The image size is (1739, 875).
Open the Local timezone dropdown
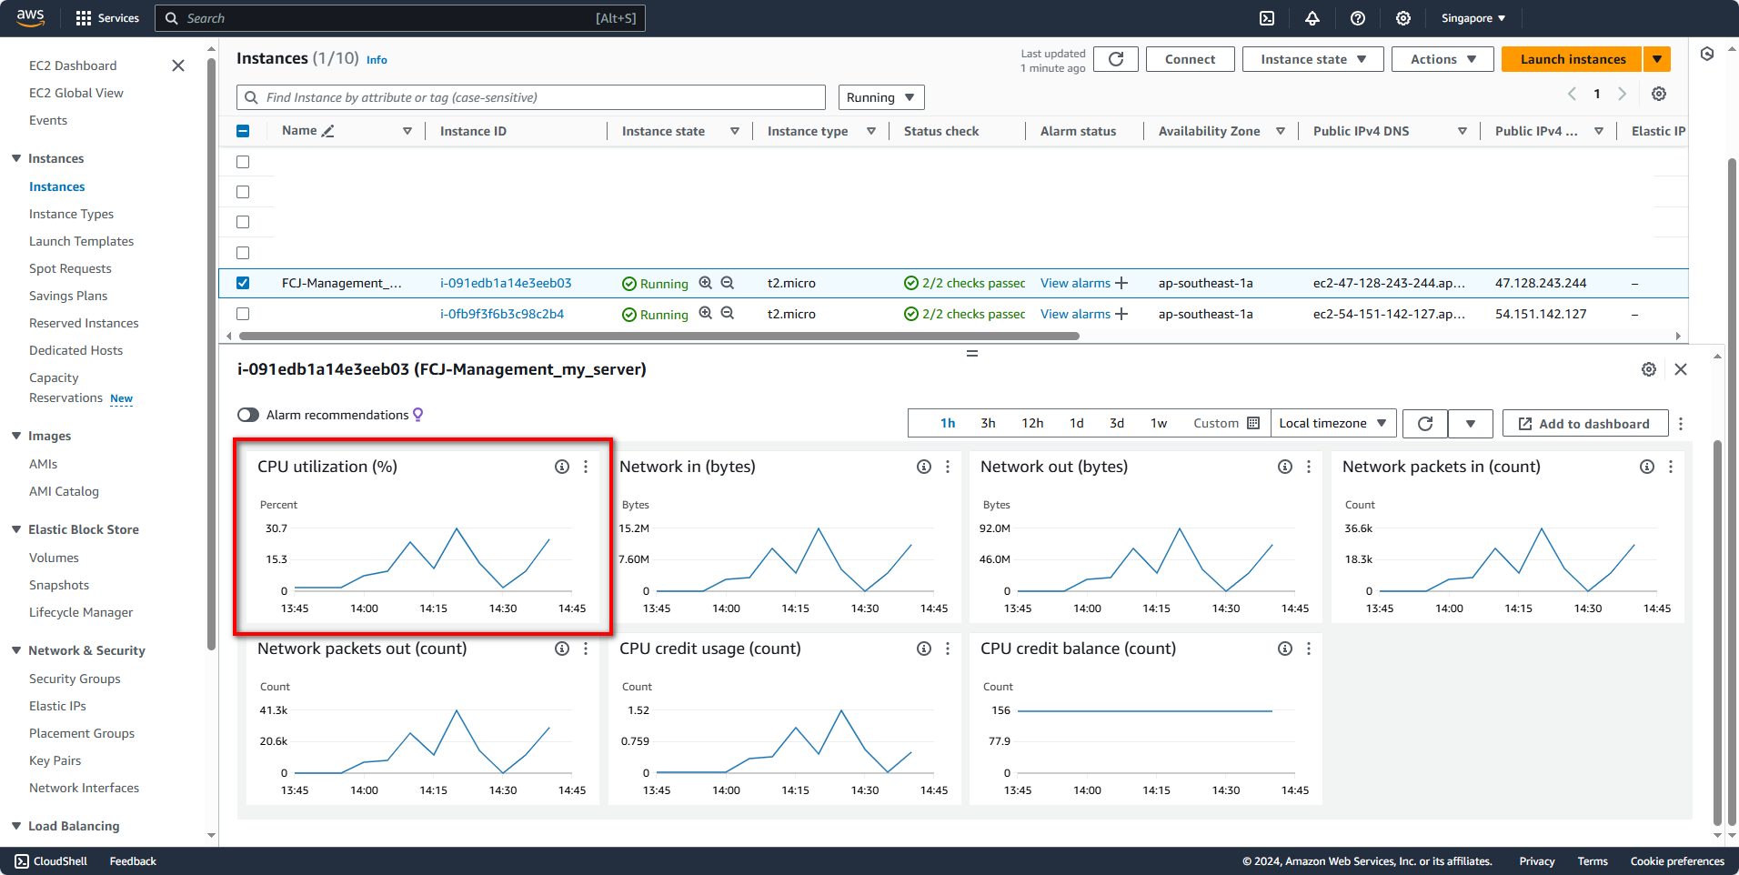(x=1332, y=422)
